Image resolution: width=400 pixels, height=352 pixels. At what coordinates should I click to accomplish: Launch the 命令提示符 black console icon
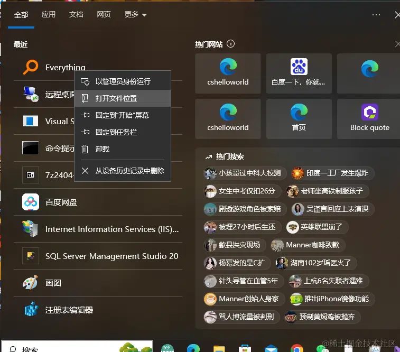click(x=31, y=148)
